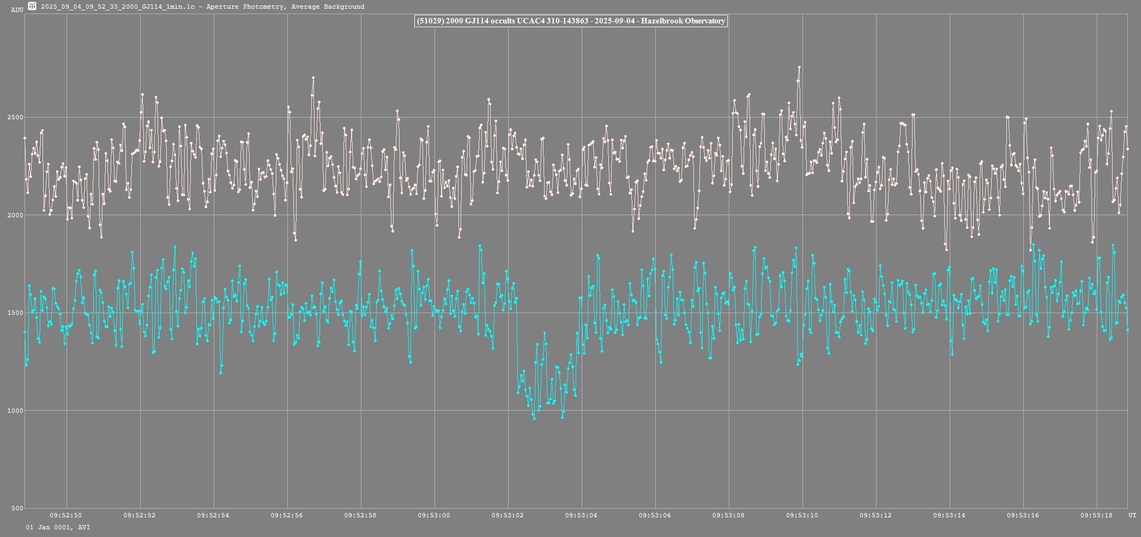Click the 2000 value on the vertical axis
This screenshot has height=537, width=1141.
coord(15,215)
